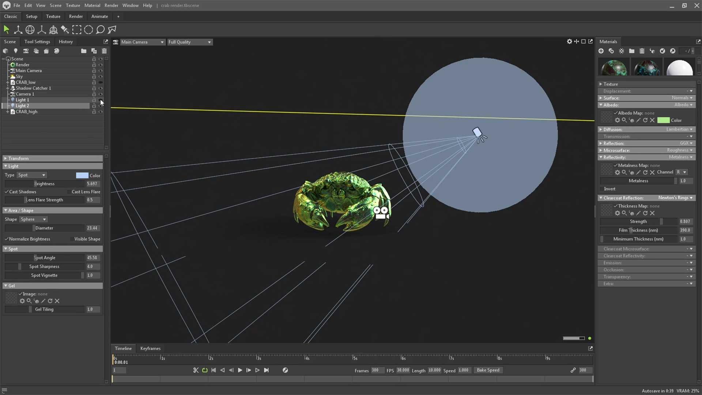The height and width of the screenshot is (395, 702).
Task: Click the Frames input field
Action: [377, 370]
